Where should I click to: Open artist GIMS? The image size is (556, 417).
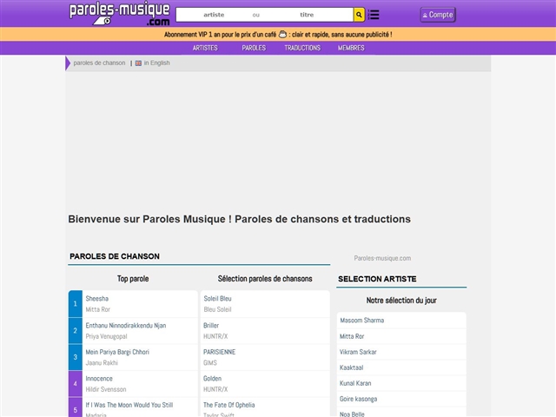coord(210,363)
